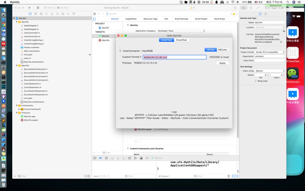The height and width of the screenshot is (191, 305).
Task: Pause program execution in debug bar
Action: click(106, 158)
